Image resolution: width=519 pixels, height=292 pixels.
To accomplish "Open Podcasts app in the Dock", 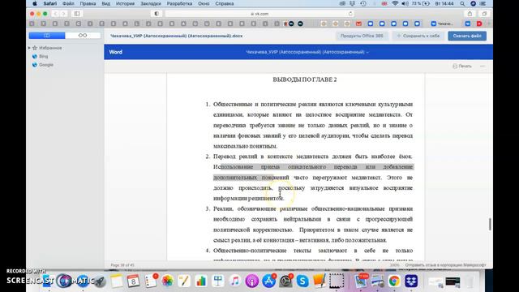I will pos(252,281).
